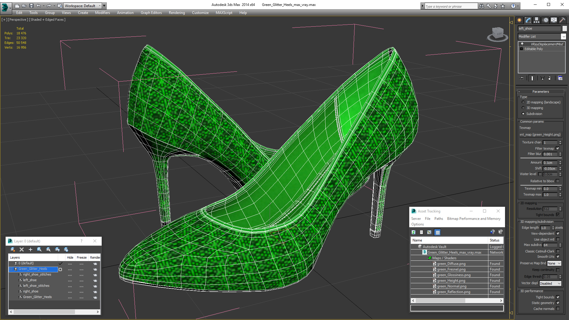Switch to the Hierarchy panel tab
Image resolution: width=569 pixels, height=320 pixels.
537,20
